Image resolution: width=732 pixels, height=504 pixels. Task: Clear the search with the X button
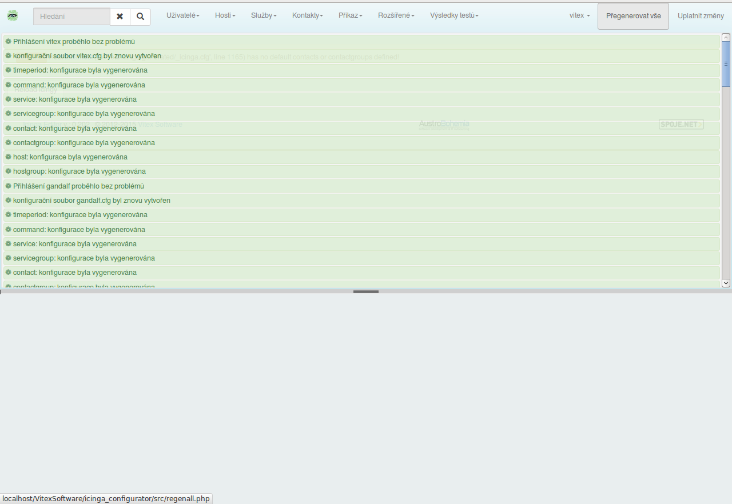point(120,17)
